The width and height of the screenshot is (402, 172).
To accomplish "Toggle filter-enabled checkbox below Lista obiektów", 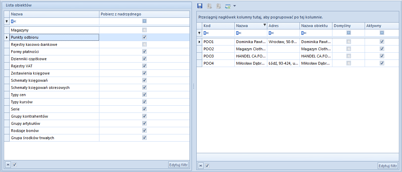I will click(15, 165).
